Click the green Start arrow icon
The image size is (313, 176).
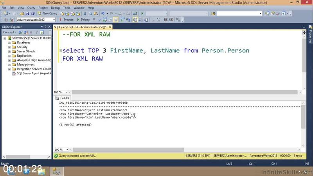(x=142, y=14)
